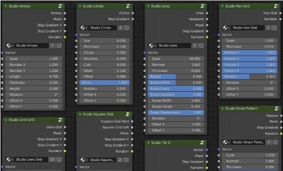Click the Bump Width 5.000 field
This screenshot has height=171, width=283.
pyautogui.click(x=176, y=101)
